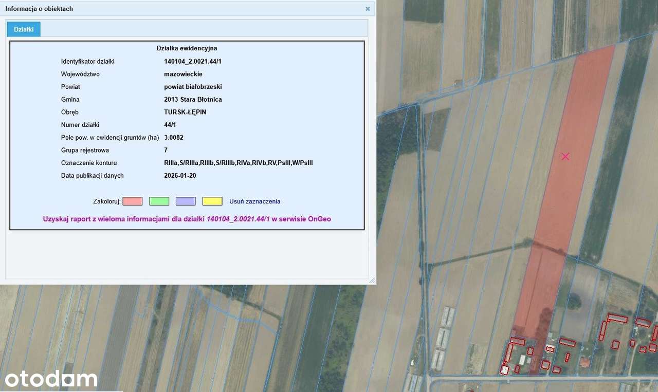Select the powiat białobrzeski value
Image resolution: width=658 pixels, height=392 pixels.
click(193, 87)
